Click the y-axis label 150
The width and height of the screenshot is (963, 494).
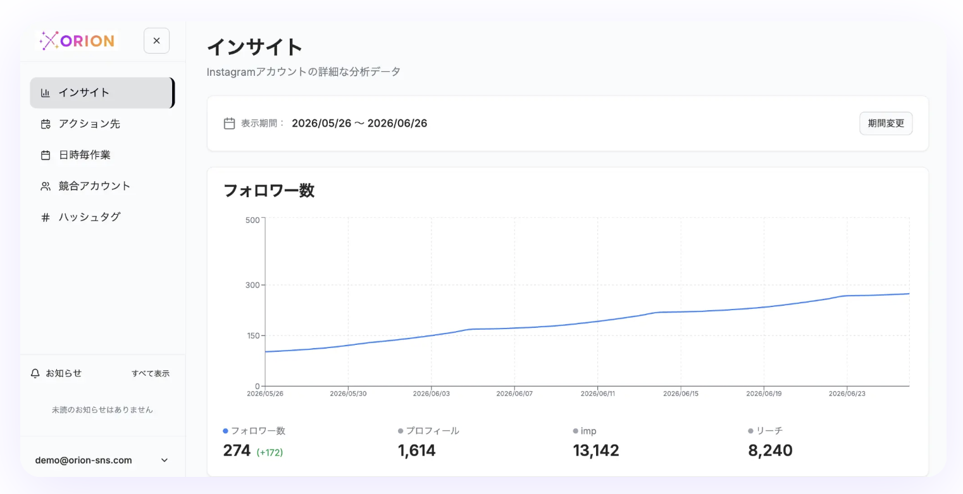click(x=252, y=335)
